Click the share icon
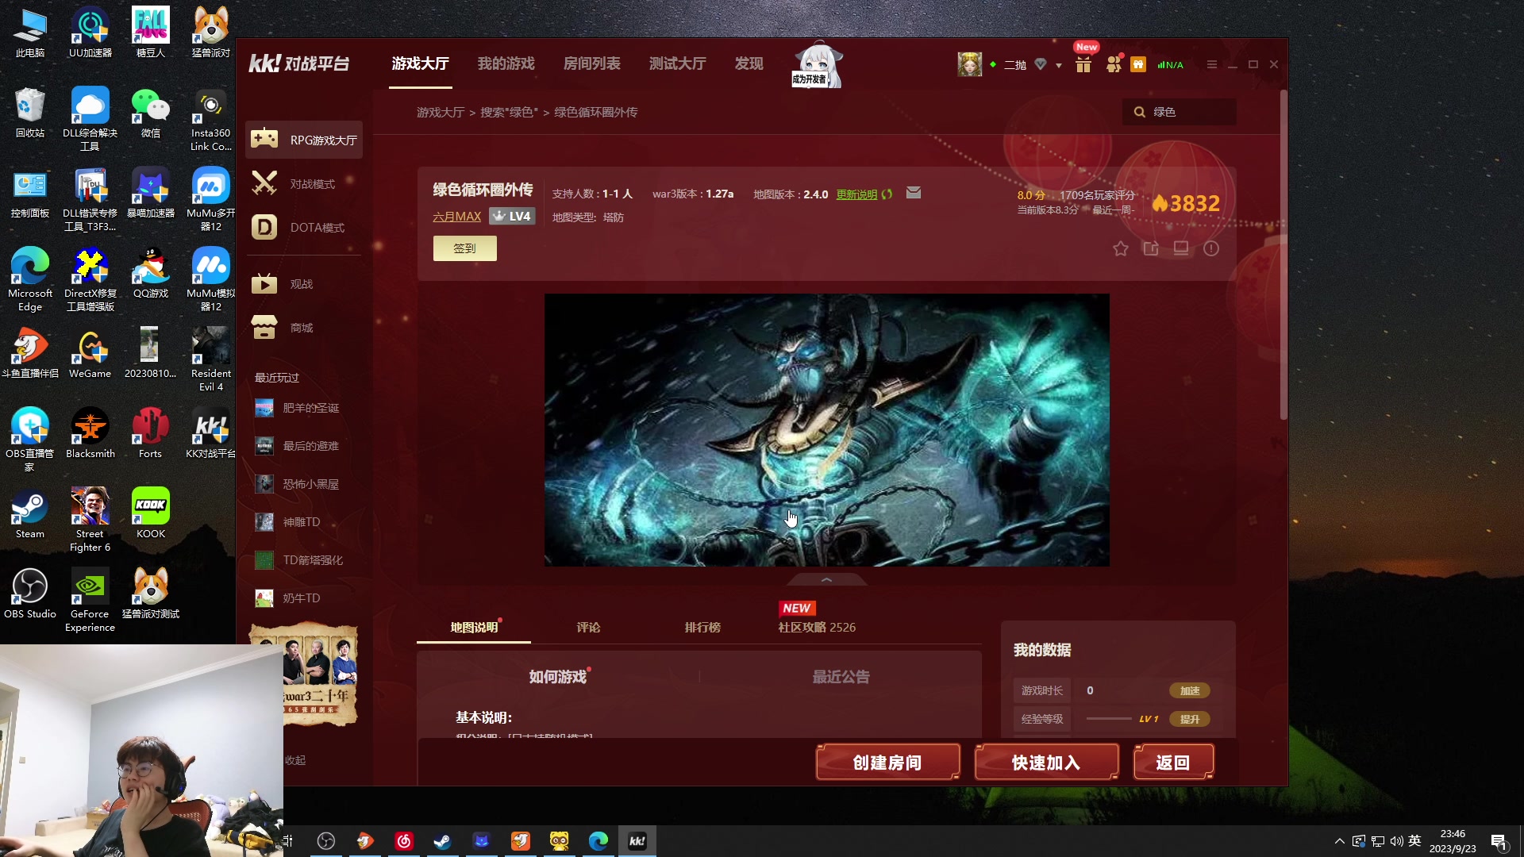1524x857 pixels. pos(1151,248)
